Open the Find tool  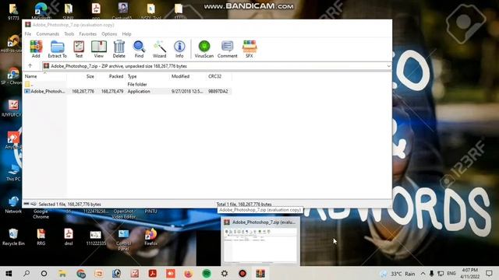click(x=139, y=49)
